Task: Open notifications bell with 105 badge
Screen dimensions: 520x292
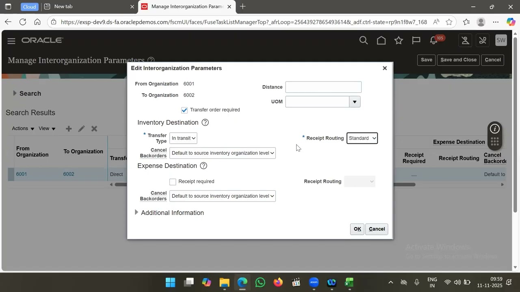Action: coord(435,41)
